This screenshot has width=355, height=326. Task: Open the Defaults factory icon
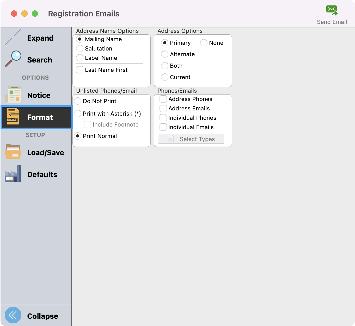[13, 174]
